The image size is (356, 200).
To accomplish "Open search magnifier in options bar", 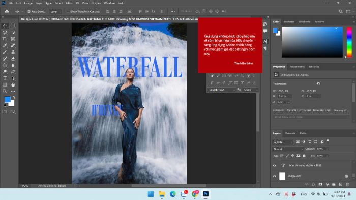I will point(341,11).
